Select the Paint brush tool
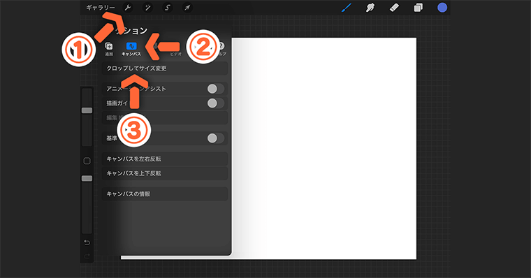The width and height of the screenshot is (531, 278). 347,8
